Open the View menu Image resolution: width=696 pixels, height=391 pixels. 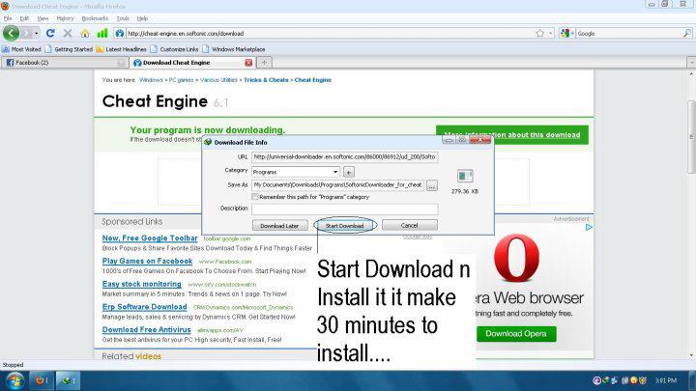(43, 18)
